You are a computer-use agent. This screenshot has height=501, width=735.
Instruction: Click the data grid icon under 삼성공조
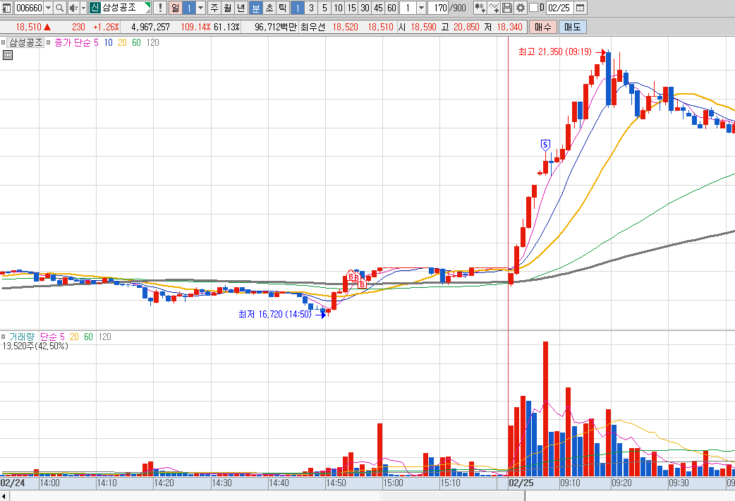tap(7, 55)
